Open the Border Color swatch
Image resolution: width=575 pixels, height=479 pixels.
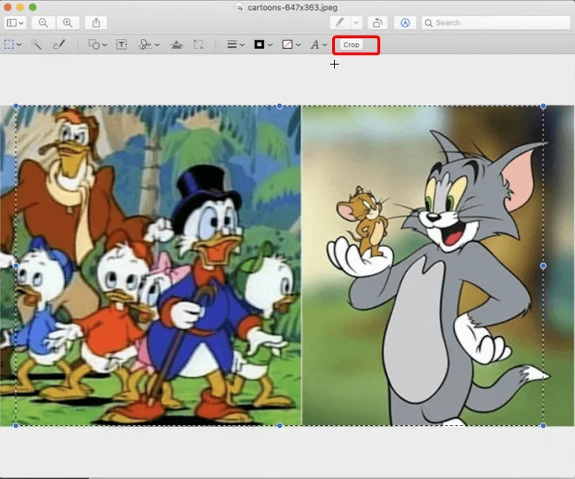263,45
